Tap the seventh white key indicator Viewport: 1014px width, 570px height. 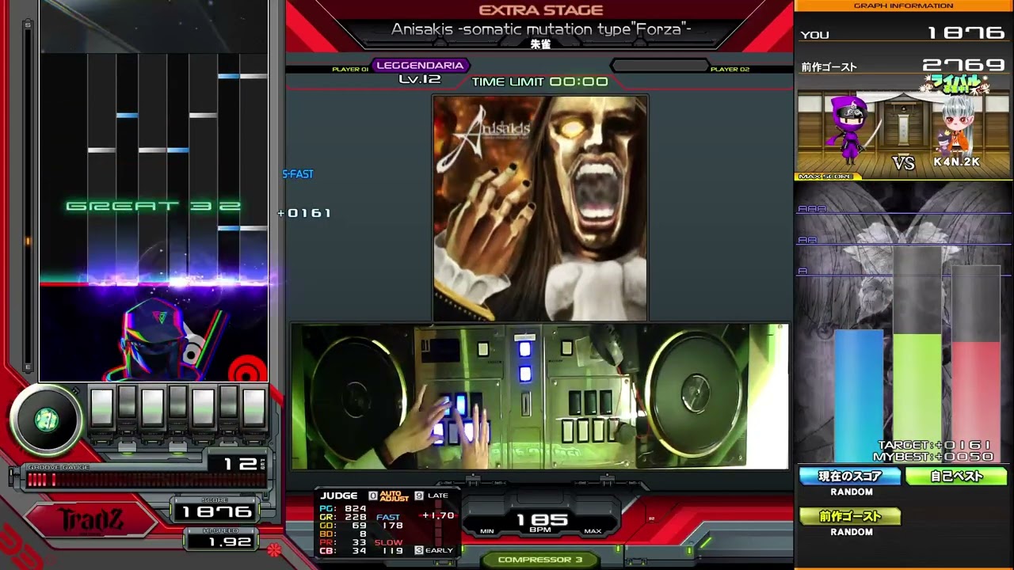click(x=253, y=408)
